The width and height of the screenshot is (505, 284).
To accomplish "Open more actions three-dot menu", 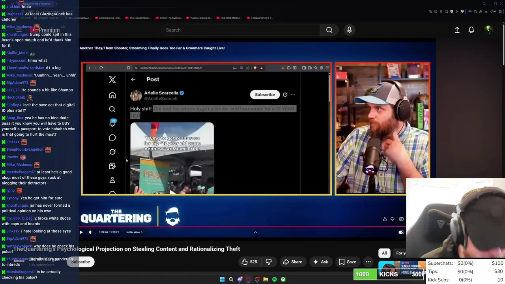I will pos(368,262).
